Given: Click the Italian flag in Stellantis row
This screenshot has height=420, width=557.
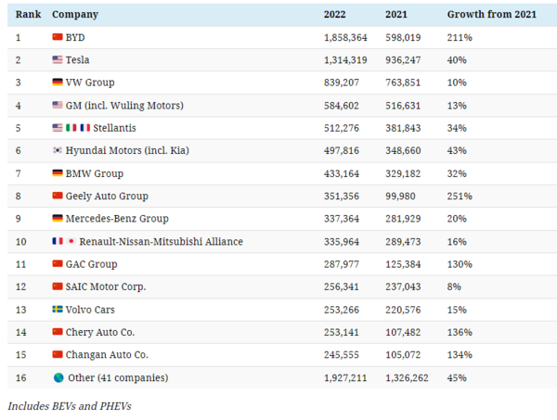Looking at the screenshot, I should click(71, 128).
